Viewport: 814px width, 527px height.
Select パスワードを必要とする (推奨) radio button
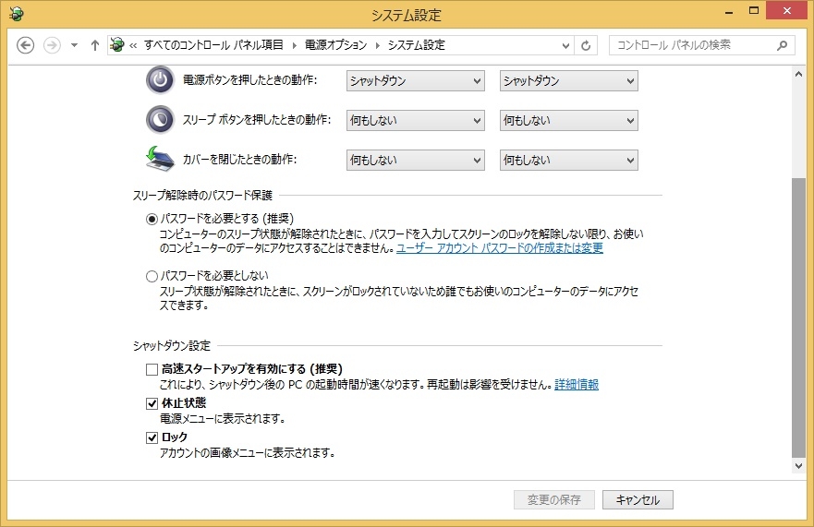click(x=152, y=220)
